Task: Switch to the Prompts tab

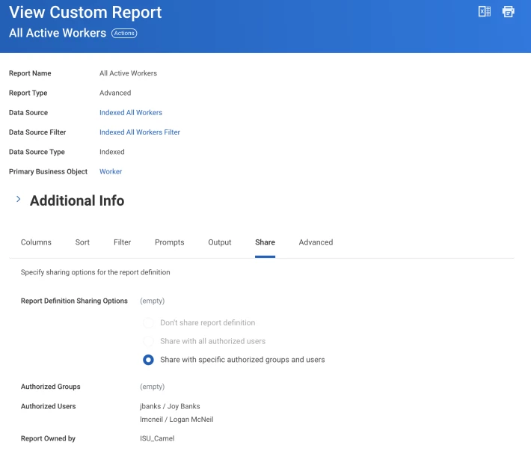Action: coord(169,242)
